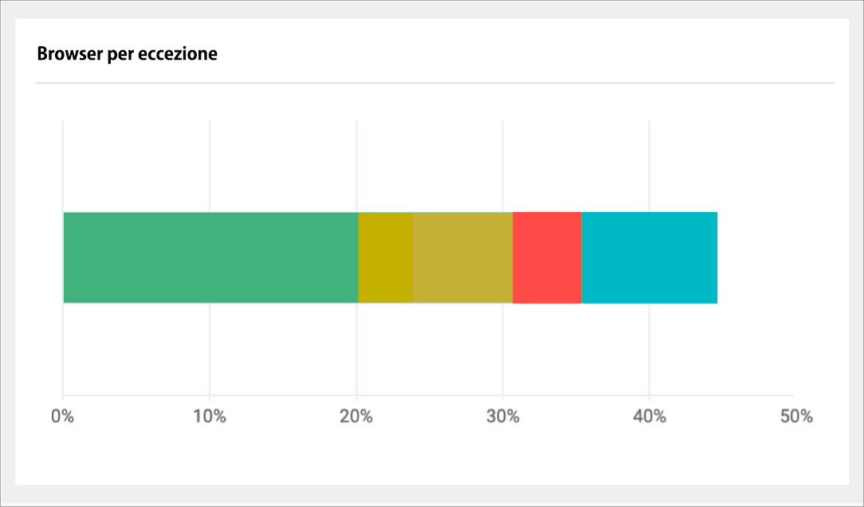Click the green bar segment
This screenshot has width=864, height=507.
(x=210, y=257)
